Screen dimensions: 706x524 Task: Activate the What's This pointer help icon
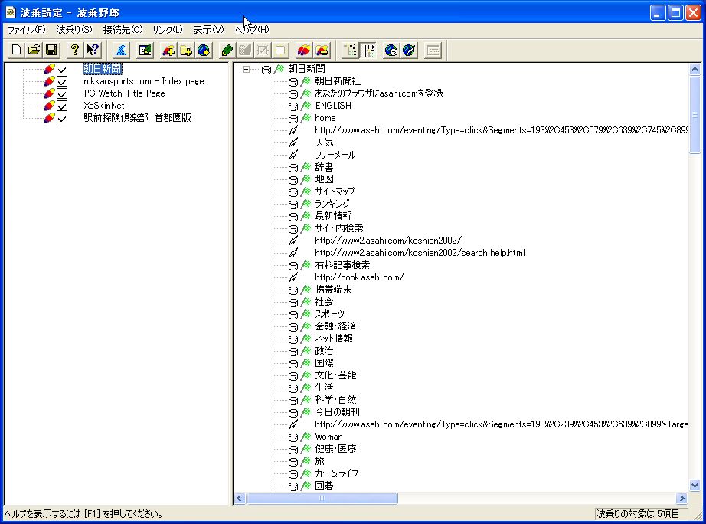click(x=93, y=50)
